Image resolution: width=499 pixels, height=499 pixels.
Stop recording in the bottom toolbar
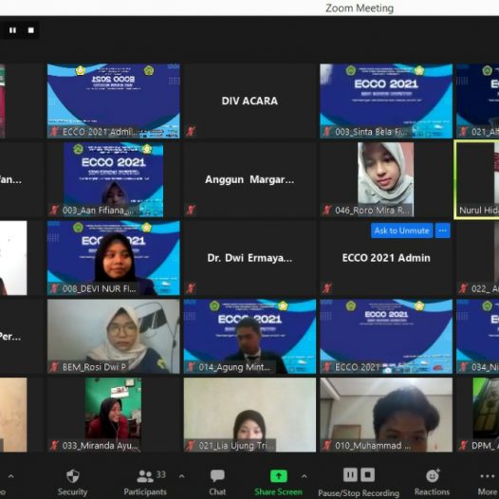[x=367, y=475]
